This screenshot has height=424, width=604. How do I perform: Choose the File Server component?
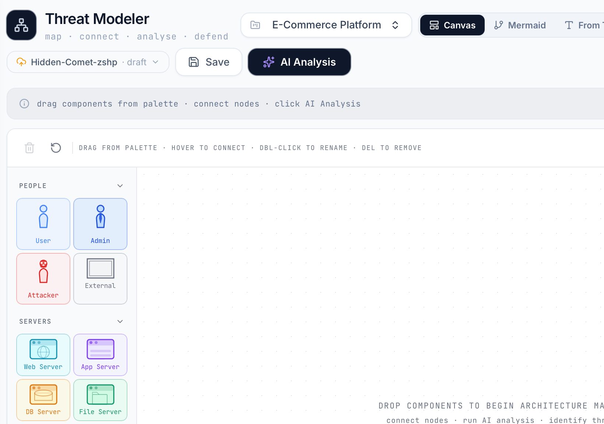click(100, 400)
